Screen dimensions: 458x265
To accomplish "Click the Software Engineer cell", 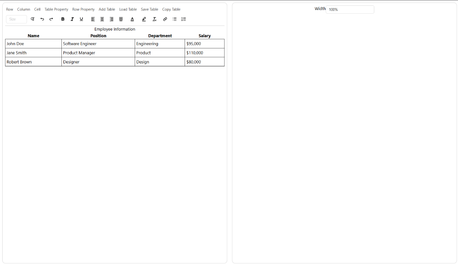I will [98, 44].
